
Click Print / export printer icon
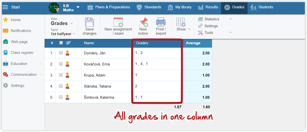(x=161, y=22)
